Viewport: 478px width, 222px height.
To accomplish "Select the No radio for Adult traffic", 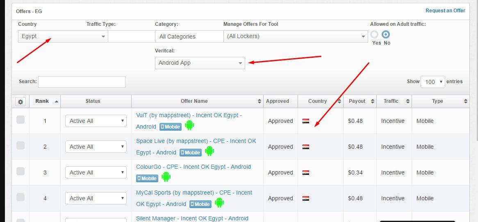I will click(386, 35).
